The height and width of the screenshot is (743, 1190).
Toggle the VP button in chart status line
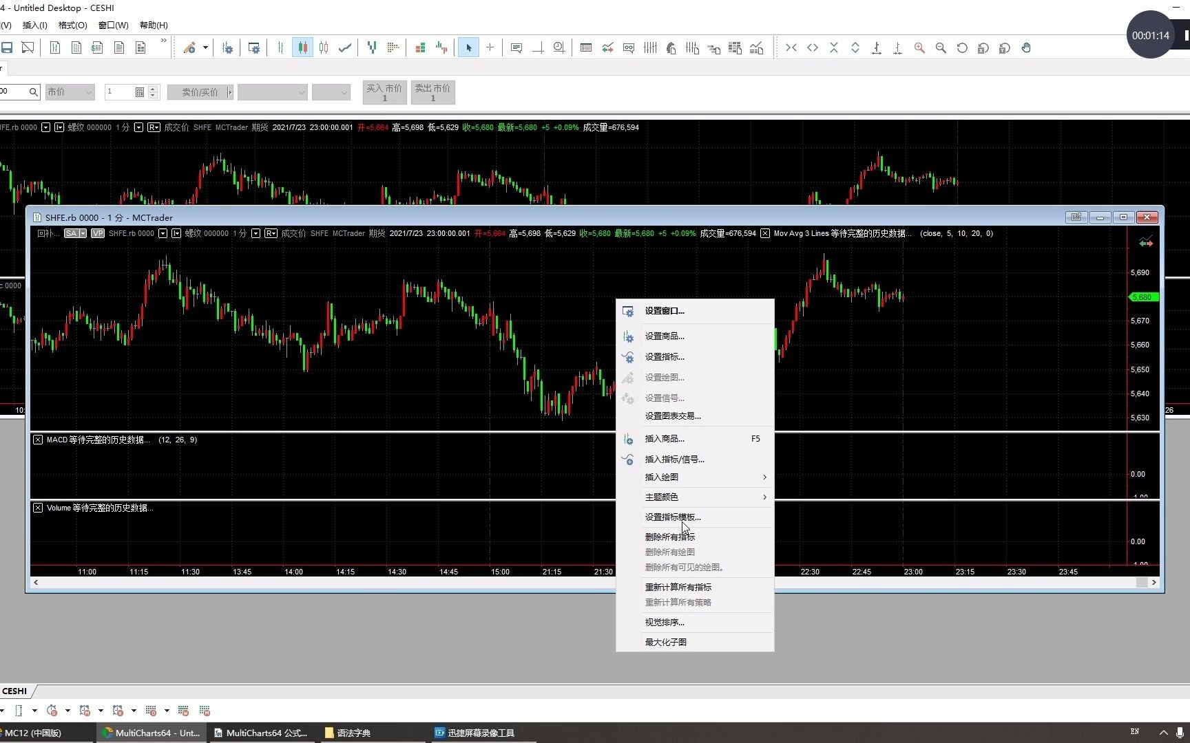click(x=98, y=233)
